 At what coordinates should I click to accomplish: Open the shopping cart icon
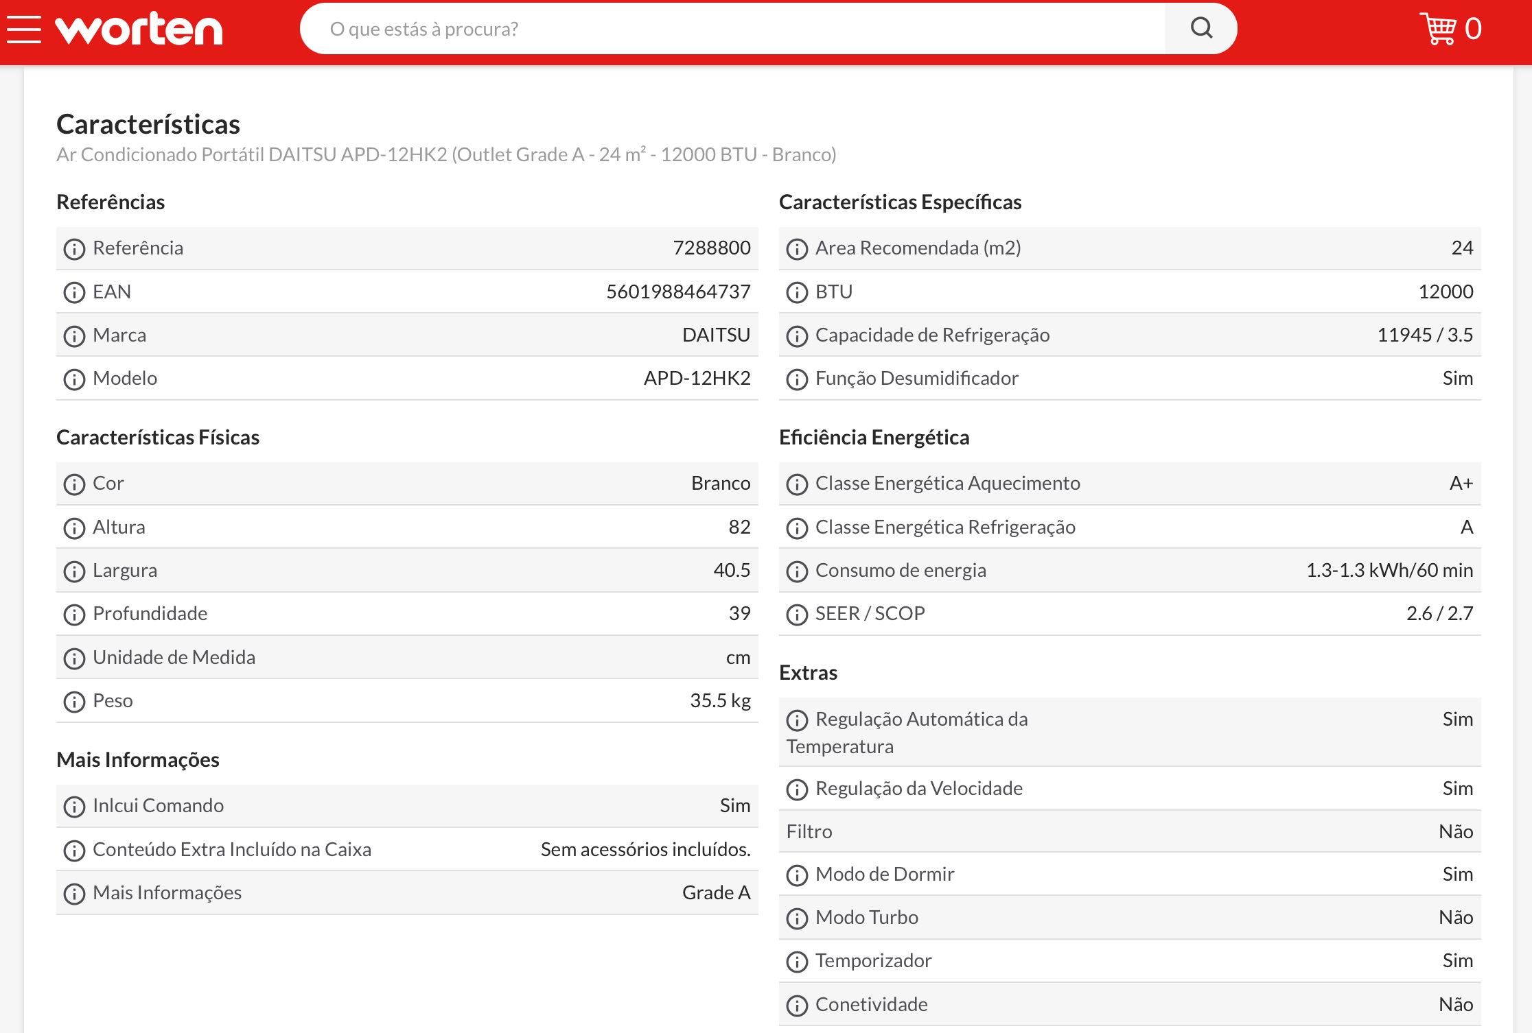click(x=1437, y=29)
